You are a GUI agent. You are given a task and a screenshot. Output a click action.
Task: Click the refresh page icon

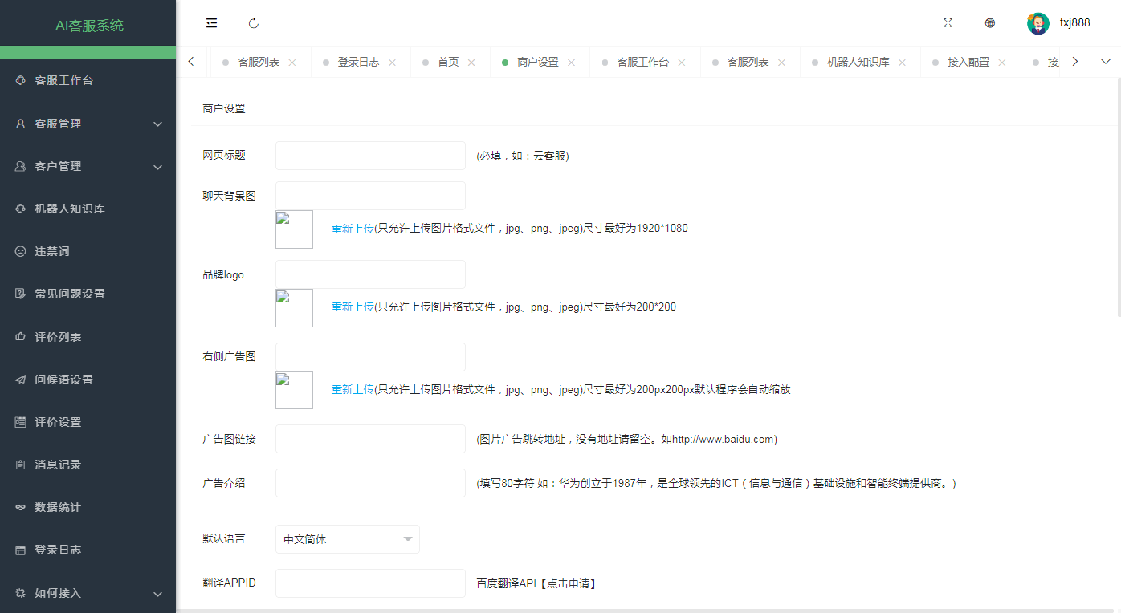[254, 23]
